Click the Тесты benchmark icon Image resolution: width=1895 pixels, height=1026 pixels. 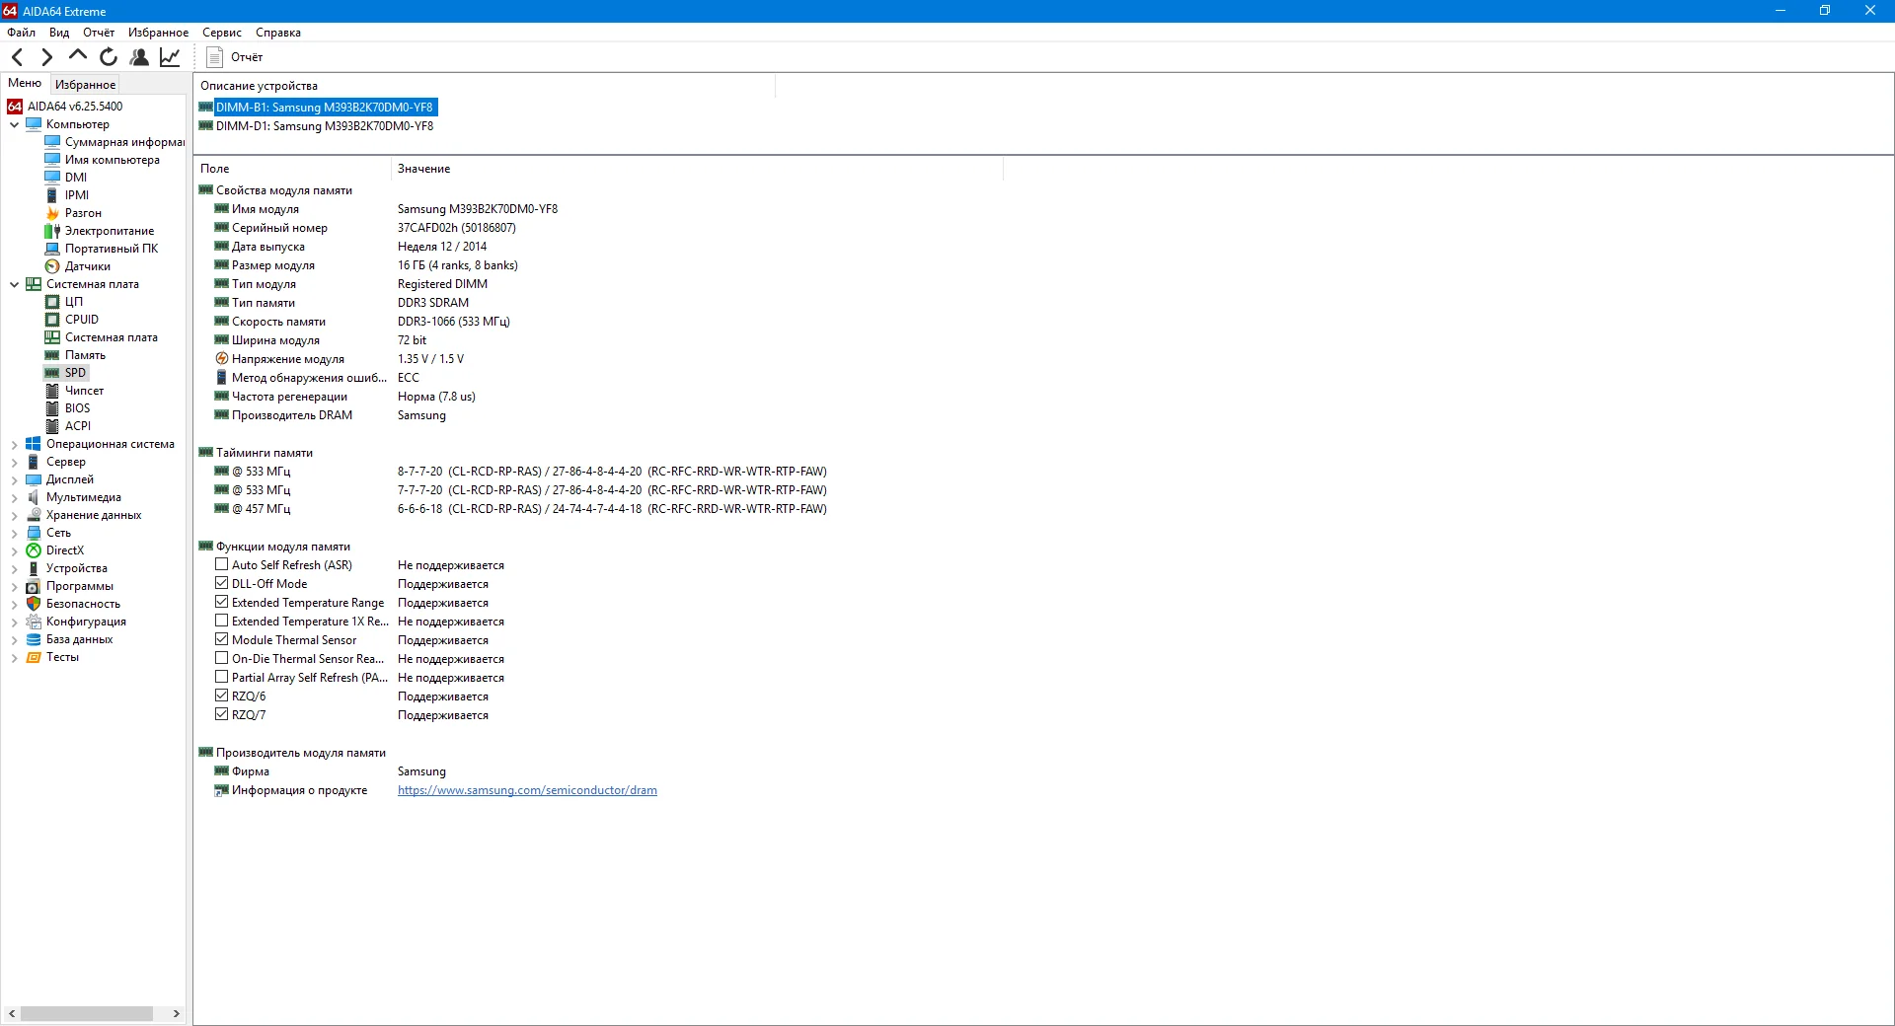tap(34, 657)
